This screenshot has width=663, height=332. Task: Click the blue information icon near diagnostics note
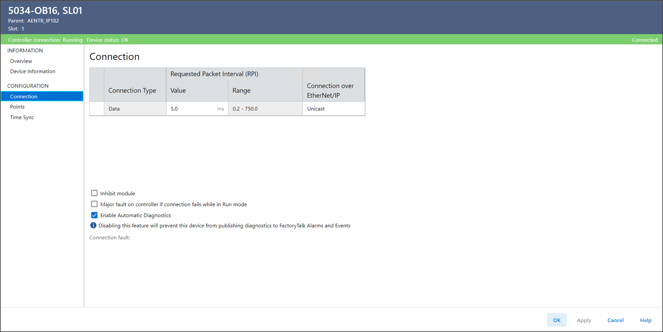click(x=93, y=226)
